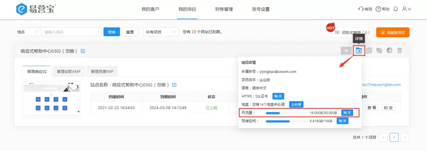The height and width of the screenshot is (151, 427).
Task: Click the 状态 column header
Action: 211,97
